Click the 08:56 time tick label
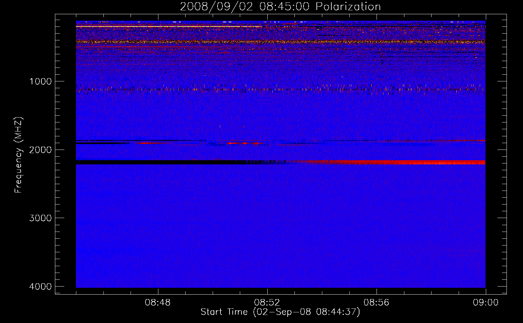 [x=376, y=303]
